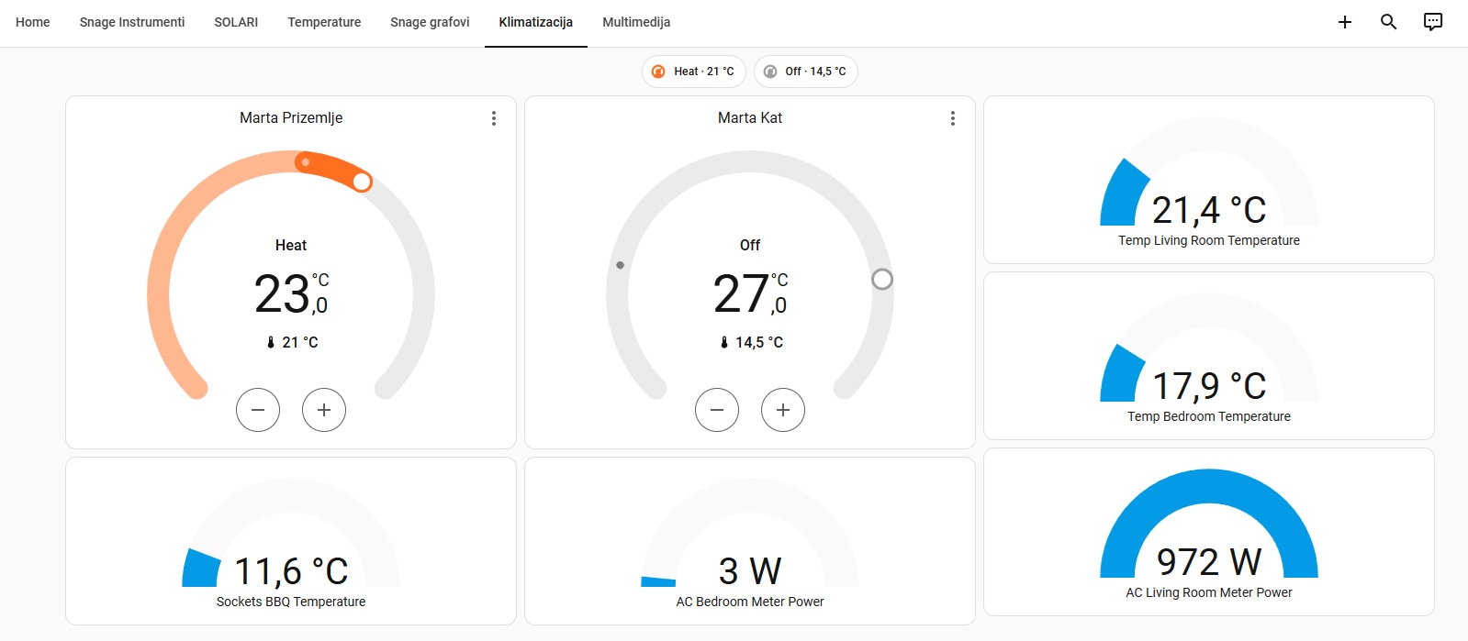Click the Heat · 21 °C badge
The image size is (1468, 641).
(x=694, y=72)
